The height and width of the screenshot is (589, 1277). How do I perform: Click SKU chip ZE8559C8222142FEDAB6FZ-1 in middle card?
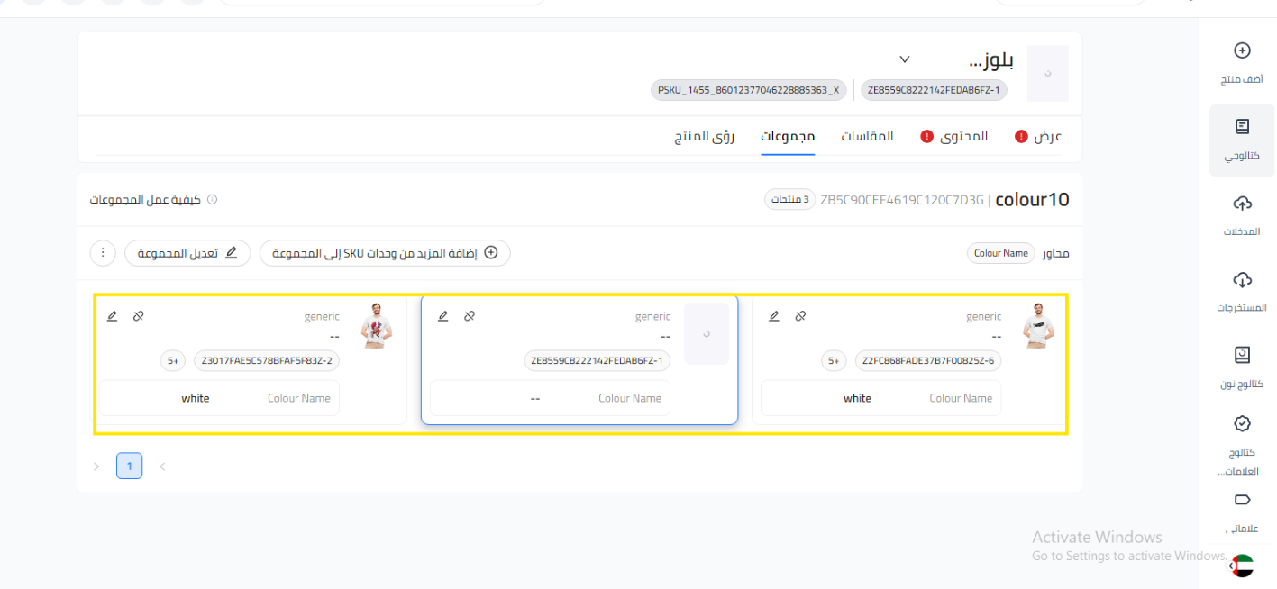(x=597, y=361)
